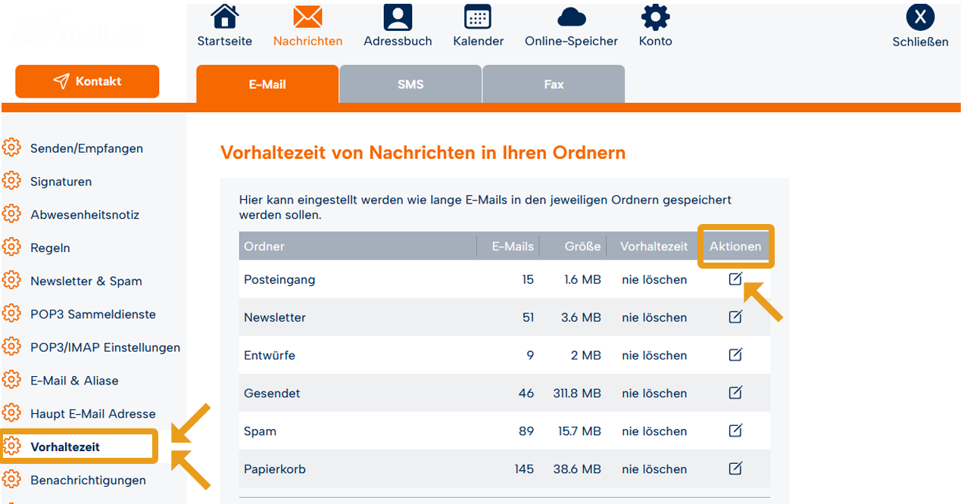Open Abwesenheitsnotiz settings

click(x=85, y=215)
